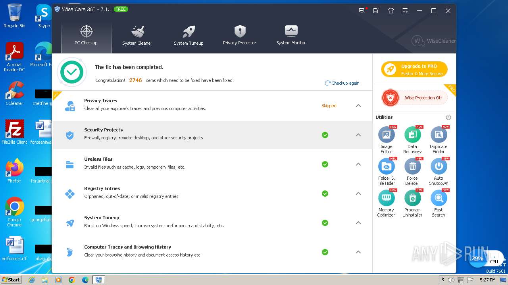Click the Useless Files folder icon

pyautogui.click(x=70, y=165)
